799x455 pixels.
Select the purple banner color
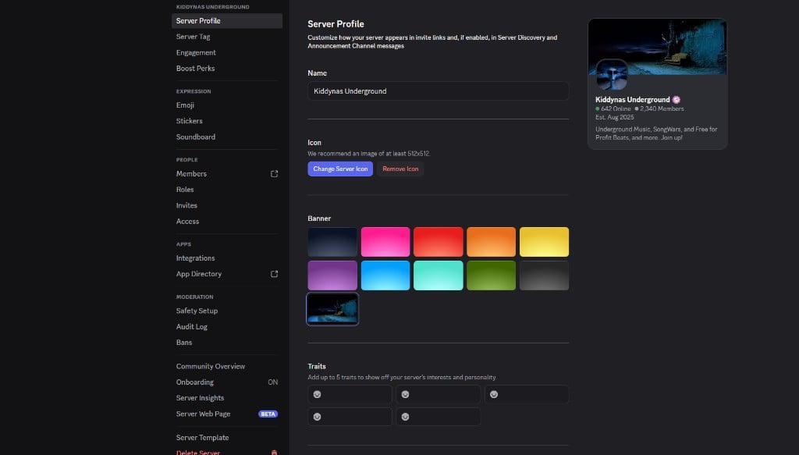[x=332, y=275]
